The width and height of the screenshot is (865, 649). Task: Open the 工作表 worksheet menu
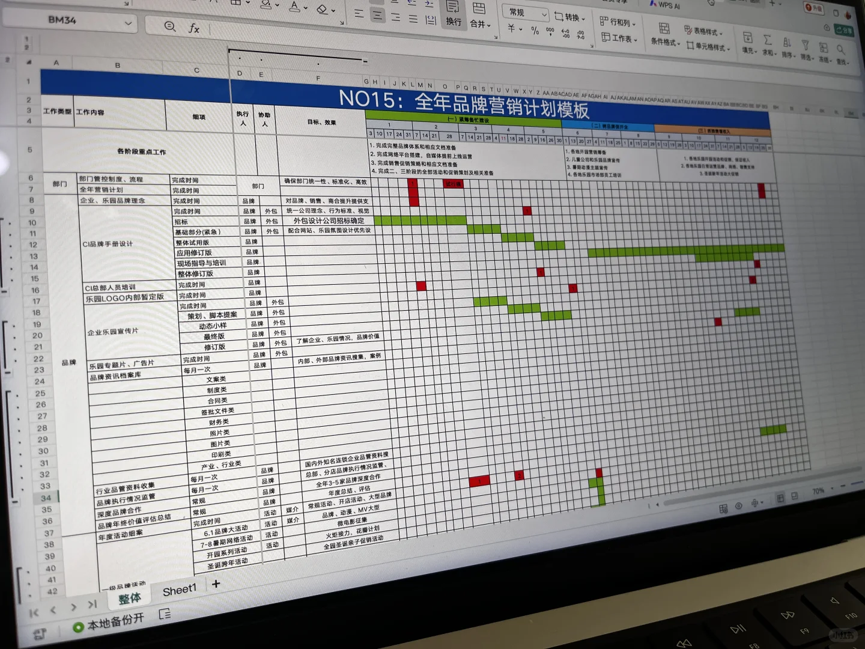tap(620, 38)
